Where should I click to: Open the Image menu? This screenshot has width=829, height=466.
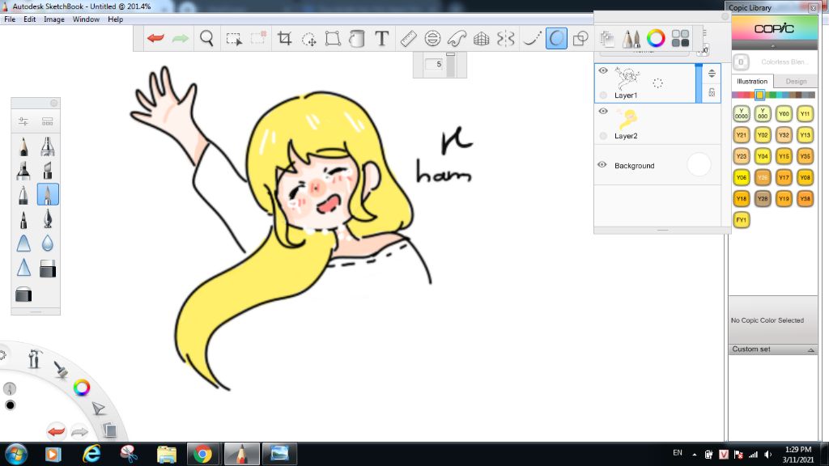click(54, 19)
